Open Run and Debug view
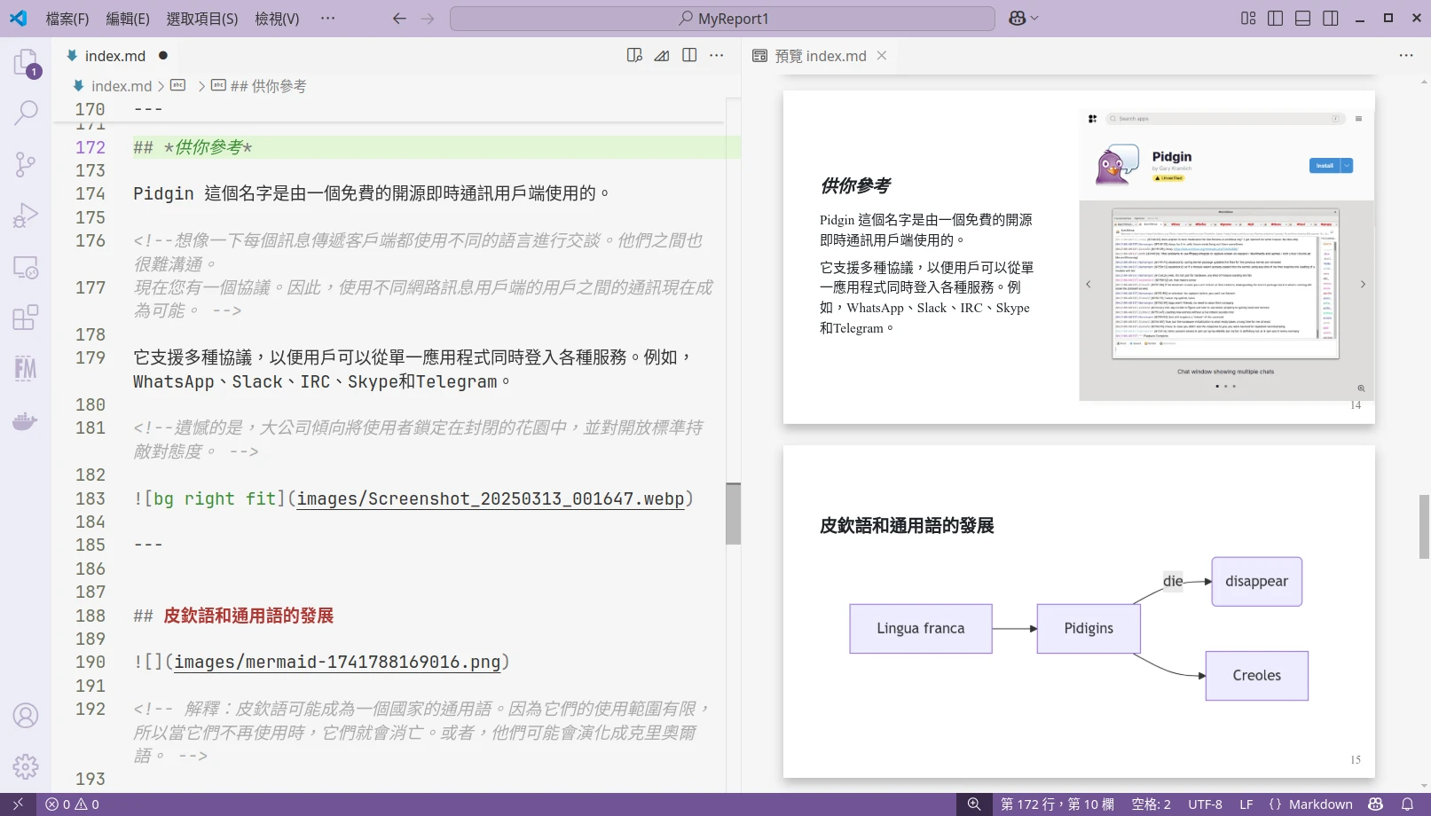The width and height of the screenshot is (1431, 816). pos(26,216)
